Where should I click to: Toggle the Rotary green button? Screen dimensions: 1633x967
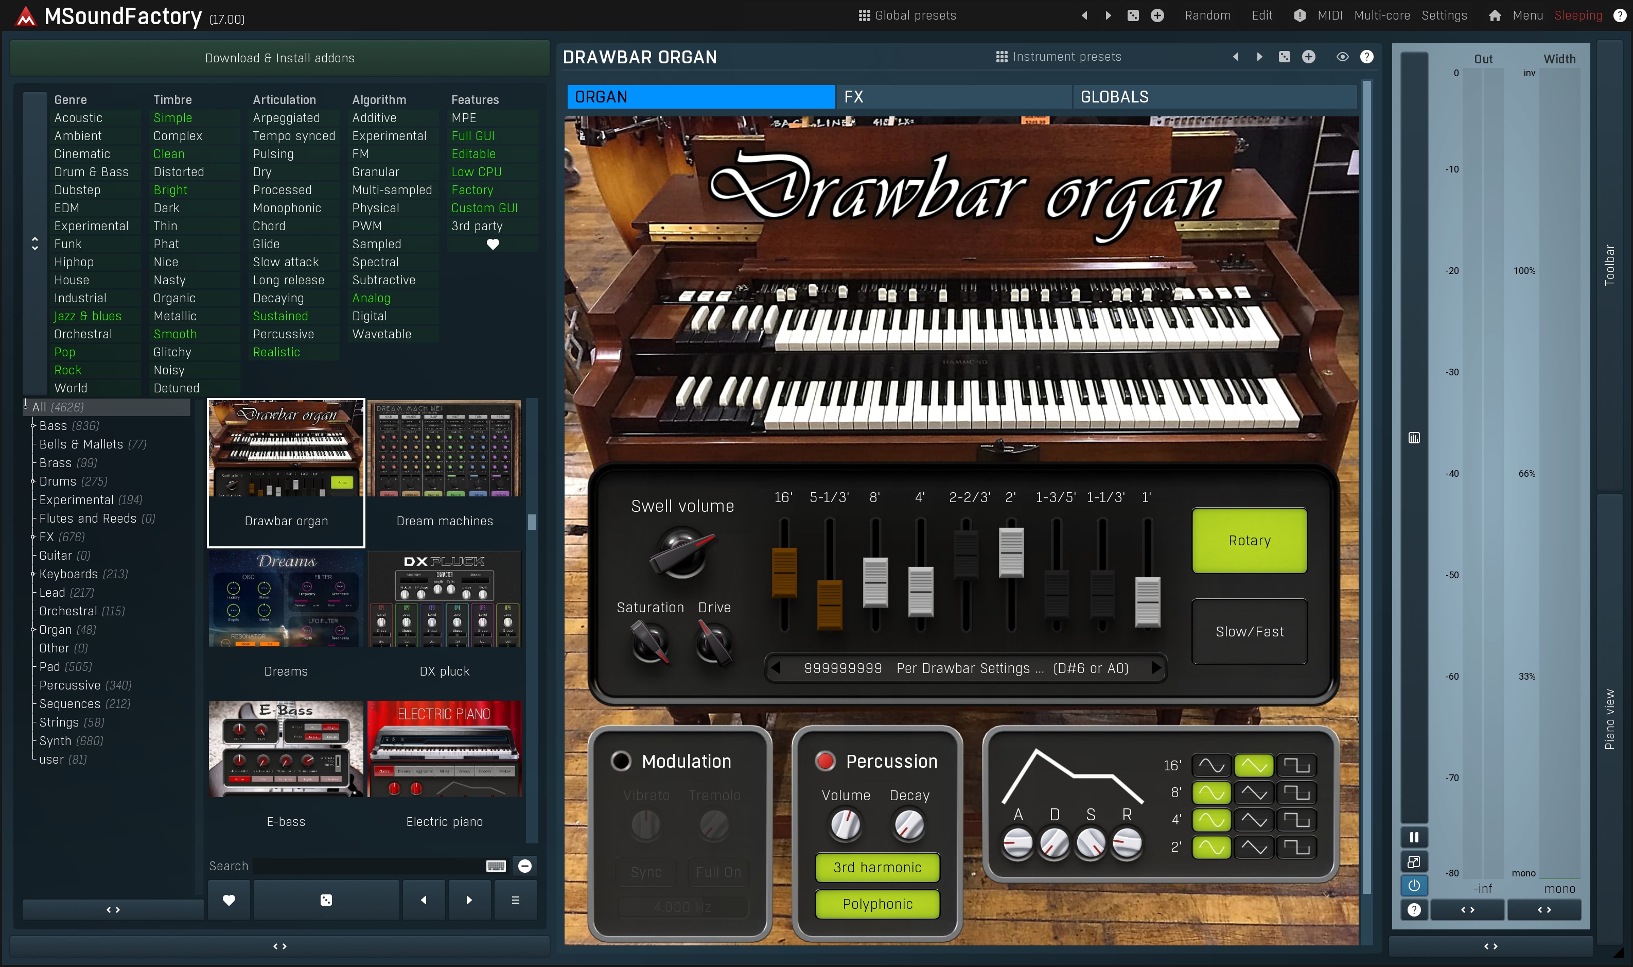tap(1249, 540)
